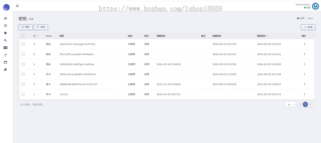
Task: Open the solid cog sidebar icon
Action: click(x=5, y=33)
